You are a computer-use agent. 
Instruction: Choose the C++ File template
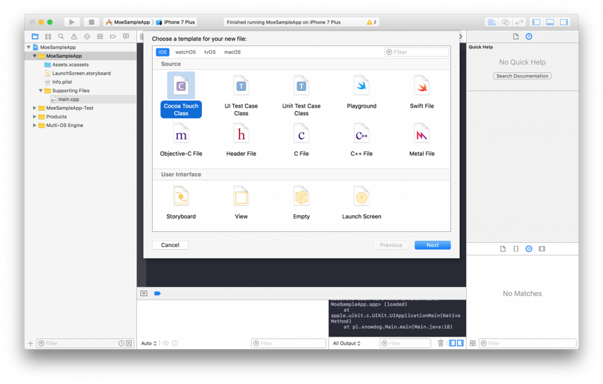click(362, 140)
